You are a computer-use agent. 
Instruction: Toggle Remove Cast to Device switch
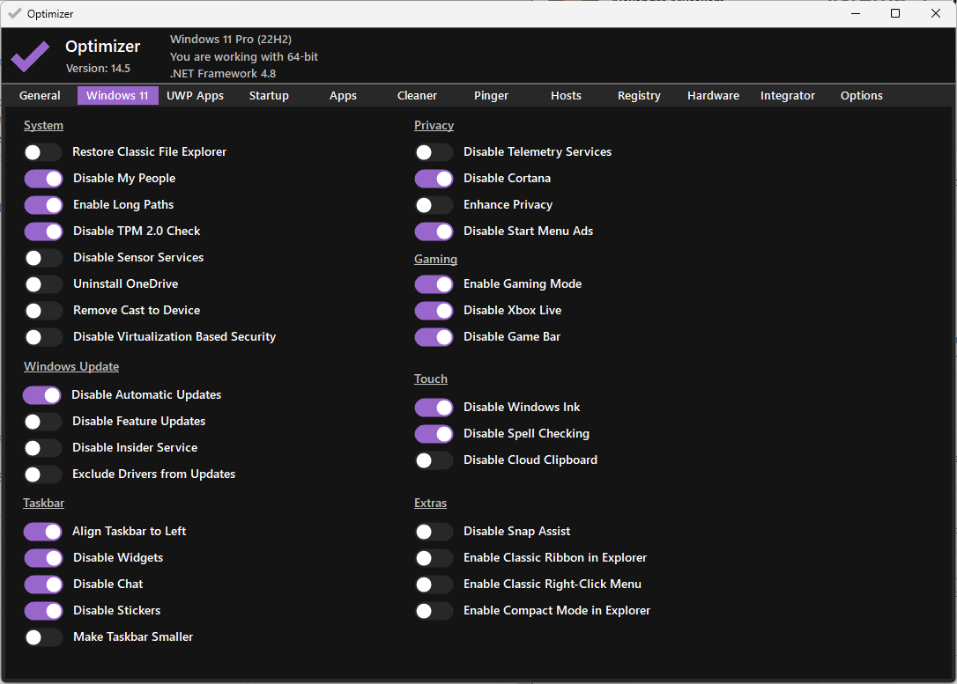(x=43, y=311)
